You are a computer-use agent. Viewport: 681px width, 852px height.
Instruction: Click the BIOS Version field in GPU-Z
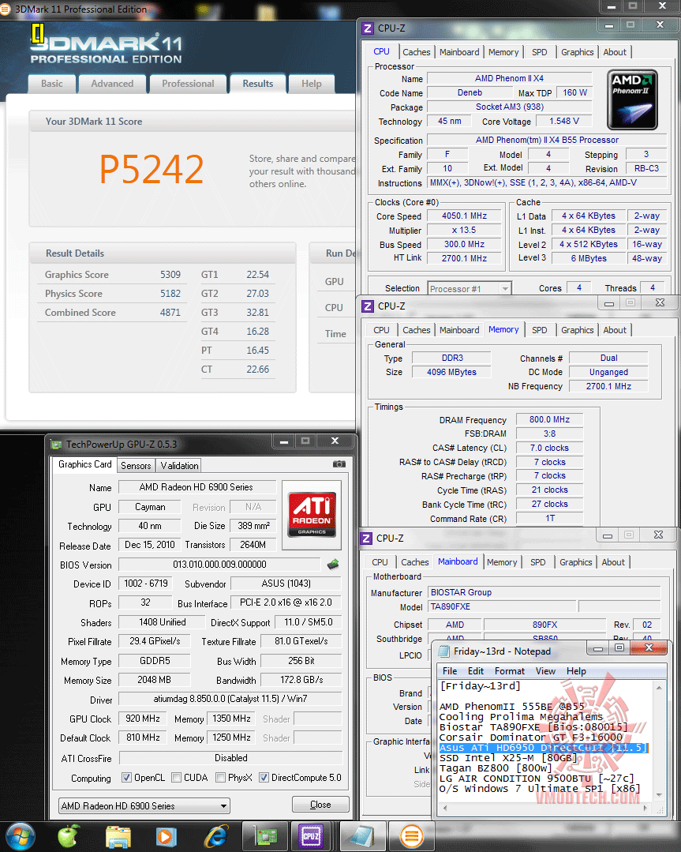point(219,565)
